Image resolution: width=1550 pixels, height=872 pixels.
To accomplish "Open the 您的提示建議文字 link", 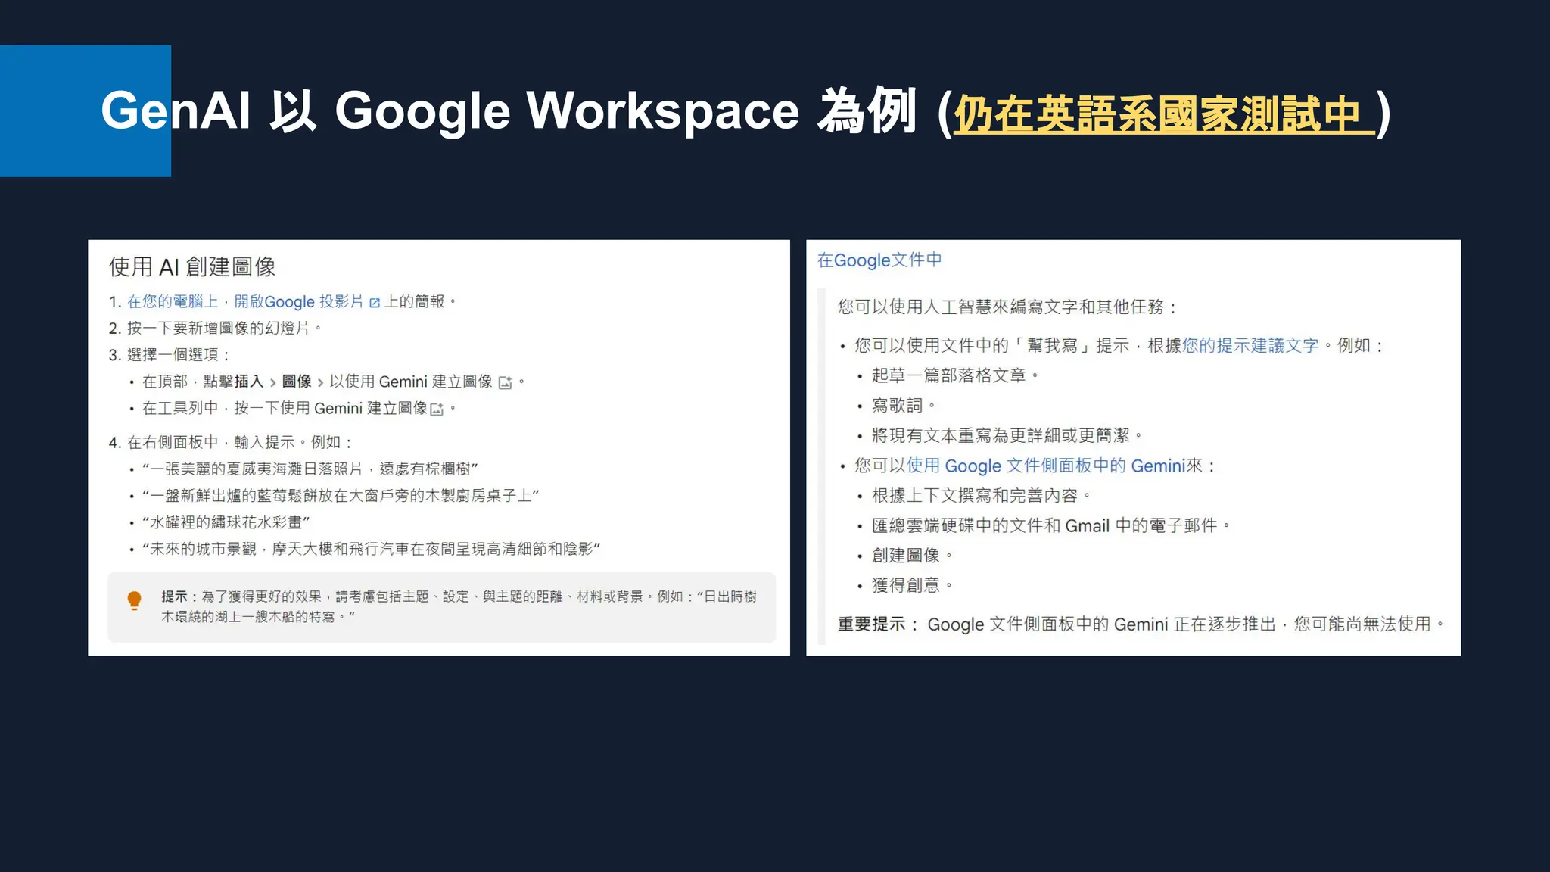I will (1250, 345).
